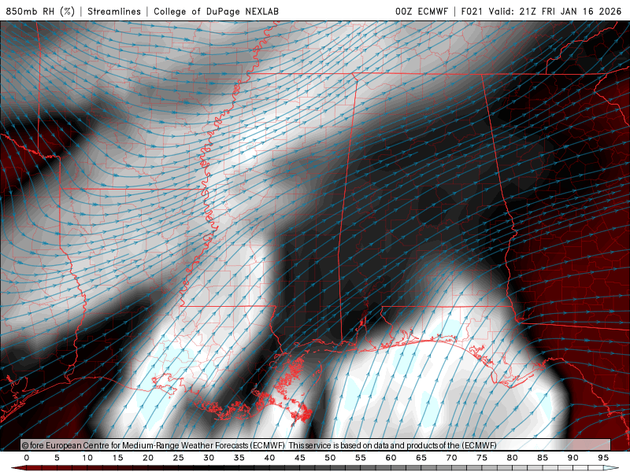Screen dimensions: 630x472
Task: Click colorbar label "55"
Action: [361, 458]
